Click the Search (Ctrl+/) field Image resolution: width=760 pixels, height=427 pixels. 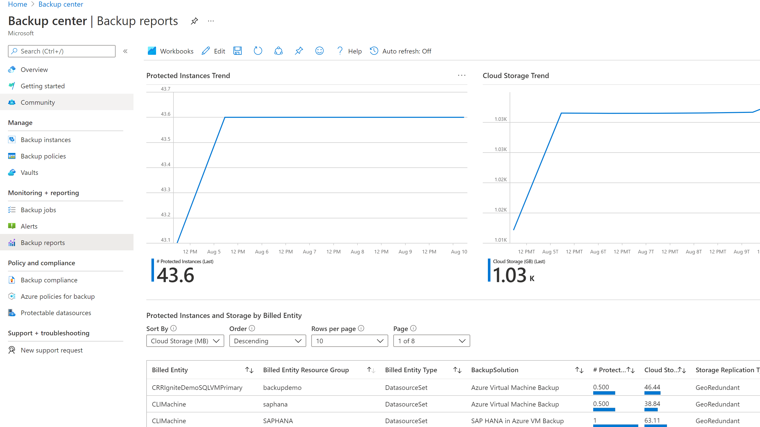click(x=62, y=51)
